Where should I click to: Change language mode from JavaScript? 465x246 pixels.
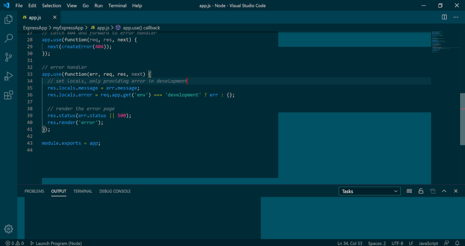pyautogui.click(x=428, y=243)
